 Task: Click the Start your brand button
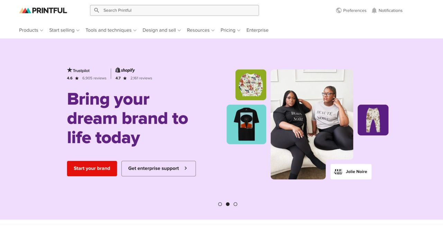(x=92, y=168)
